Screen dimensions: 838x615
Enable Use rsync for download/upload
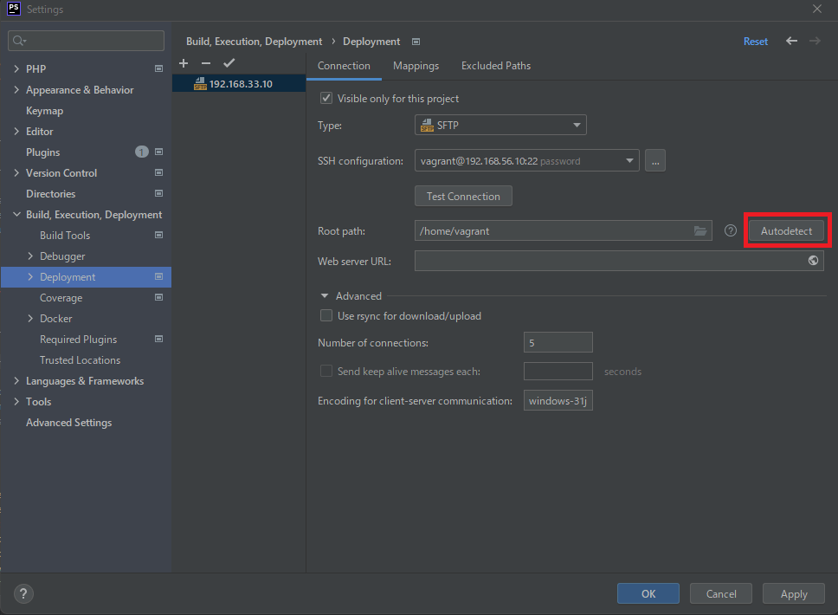(326, 316)
